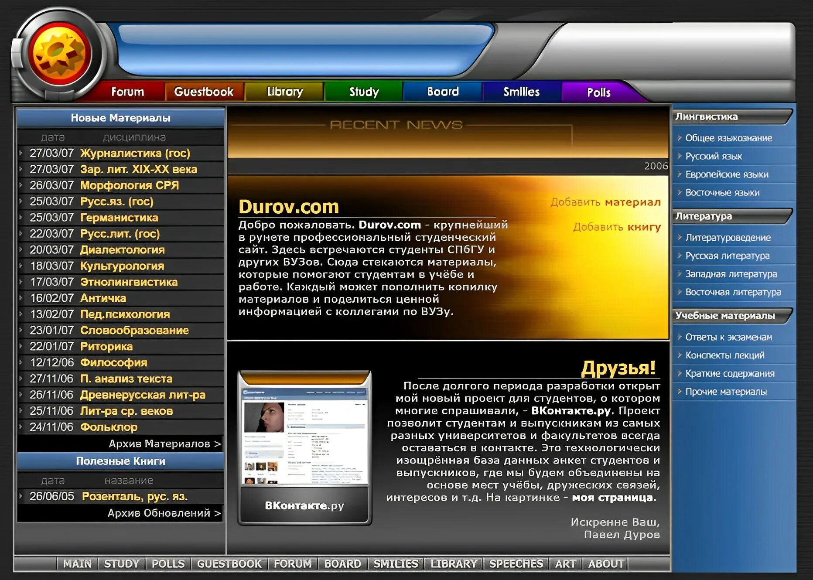Click FORUM in the bottom menu
This screenshot has height=580, width=813.
pos(293,564)
